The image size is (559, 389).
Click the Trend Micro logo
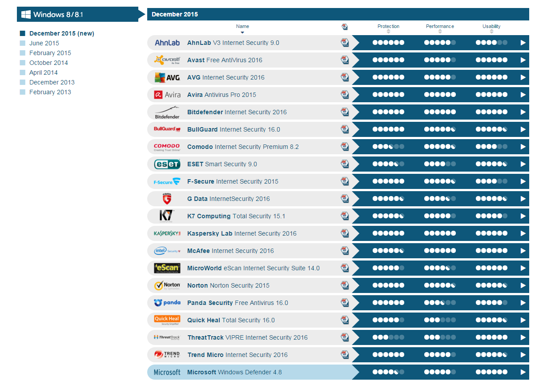click(x=167, y=355)
